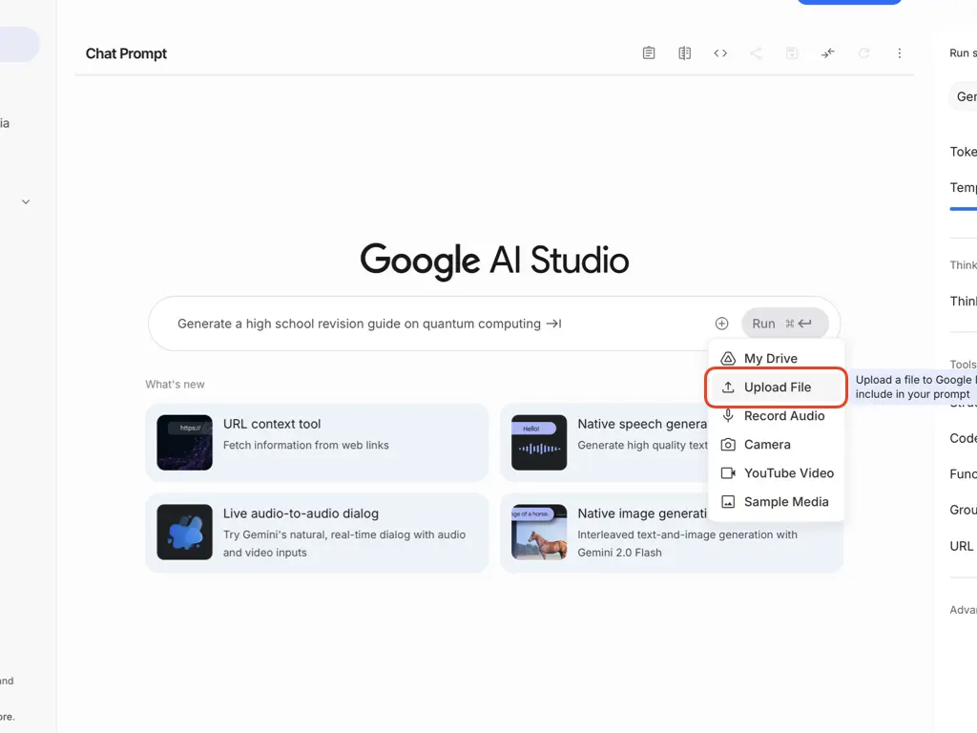
Task: Select Sample Media from the menu
Action: tap(785, 502)
